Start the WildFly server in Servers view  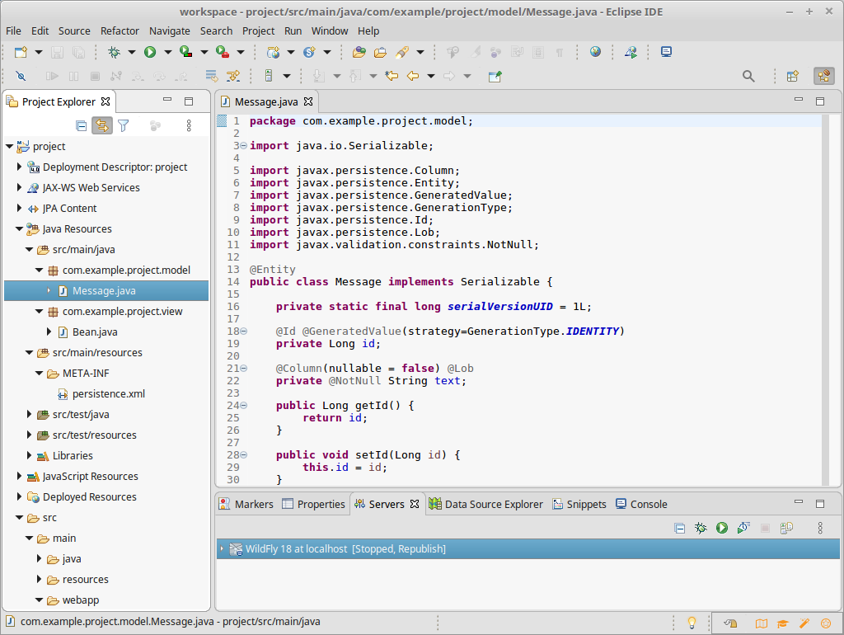click(721, 528)
